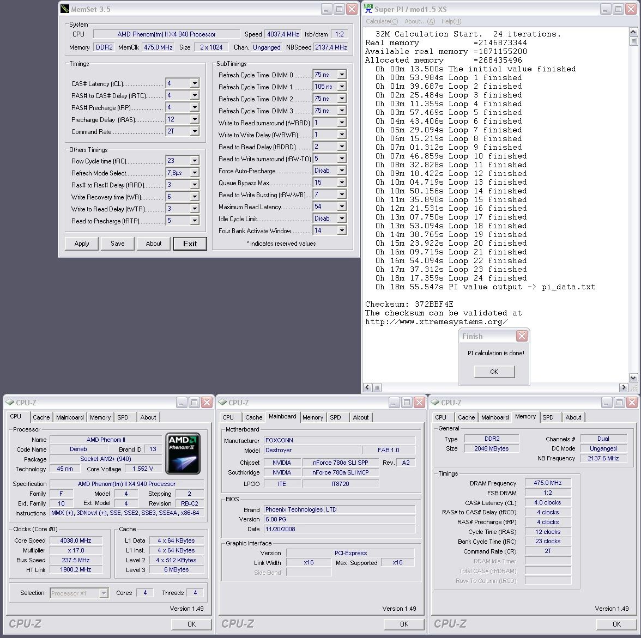641x638 pixels.
Task: Open the Processor #1 selection dropdown
Action: coord(104,593)
